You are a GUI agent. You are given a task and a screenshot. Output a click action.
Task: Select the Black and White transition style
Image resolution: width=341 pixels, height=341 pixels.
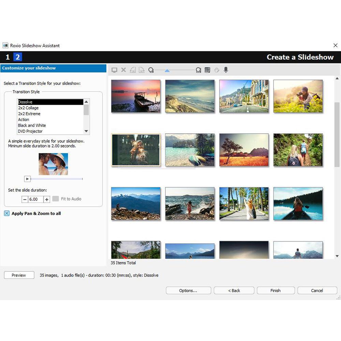(x=32, y=125)
